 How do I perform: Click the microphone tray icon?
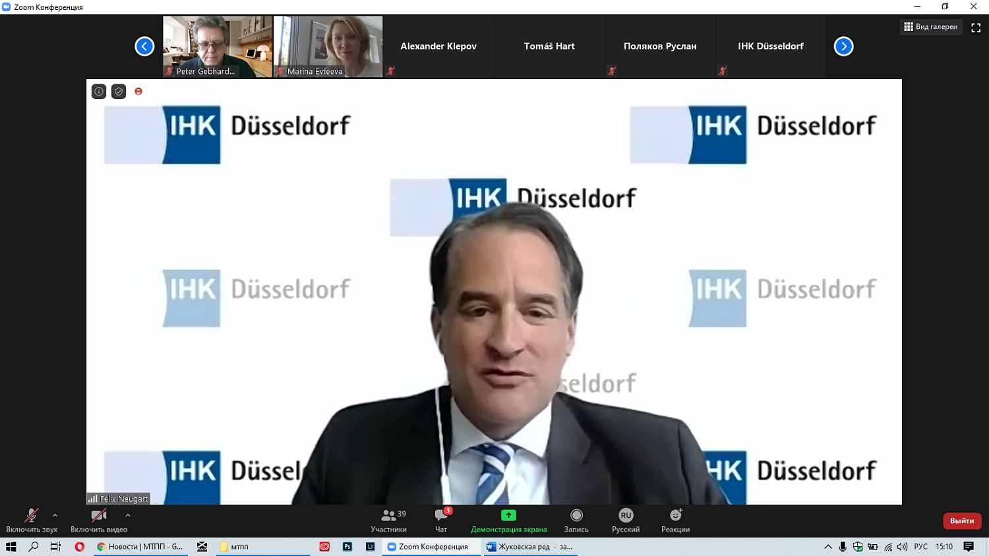pyautogui.click(x=843, y=547)
